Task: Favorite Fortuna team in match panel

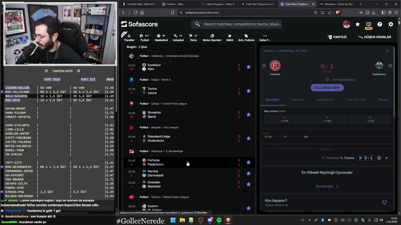Action: click(264, 65)
